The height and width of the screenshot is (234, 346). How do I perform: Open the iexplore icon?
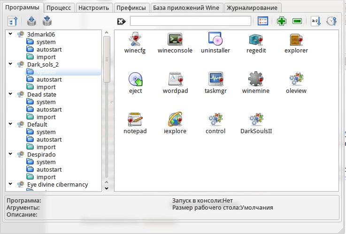(x=175, y=119)
